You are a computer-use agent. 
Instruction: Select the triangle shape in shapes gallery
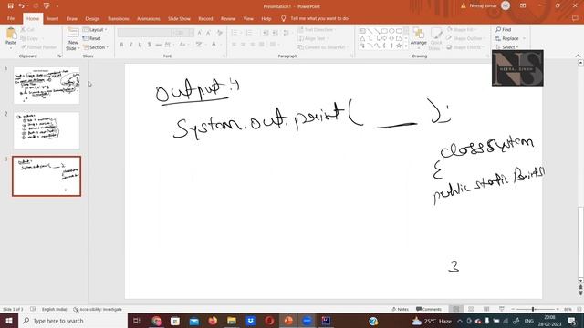coord(362,38)
